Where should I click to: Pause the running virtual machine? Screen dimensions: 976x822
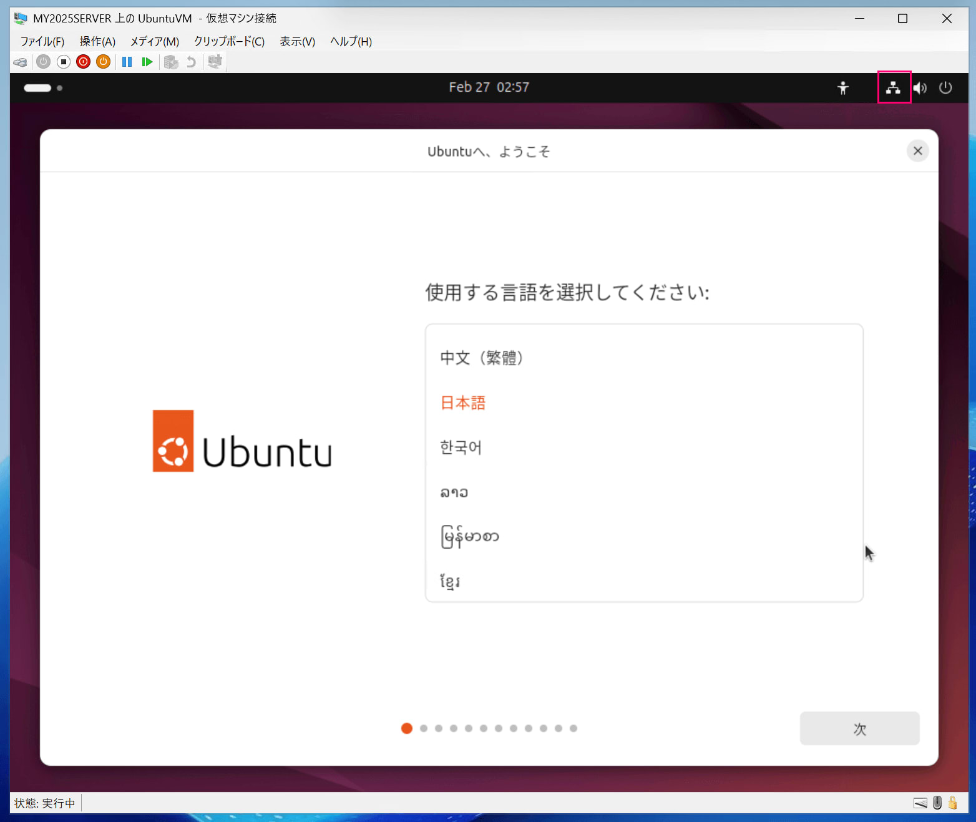click(127, 62)
